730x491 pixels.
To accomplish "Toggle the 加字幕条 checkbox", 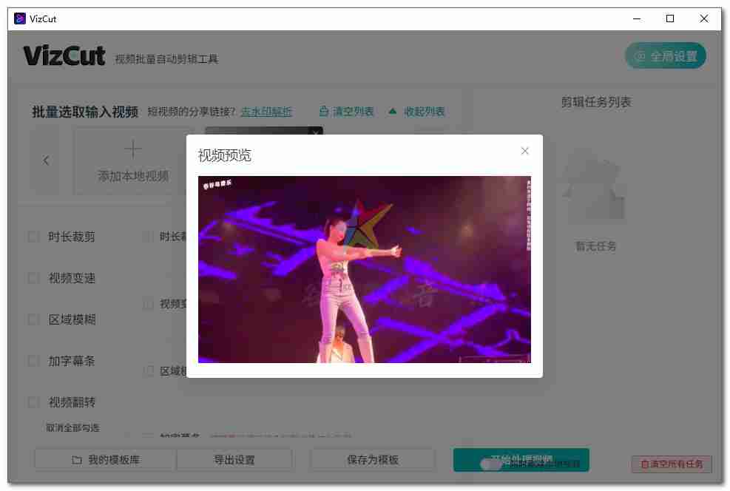I will click(x=33, y=361).
